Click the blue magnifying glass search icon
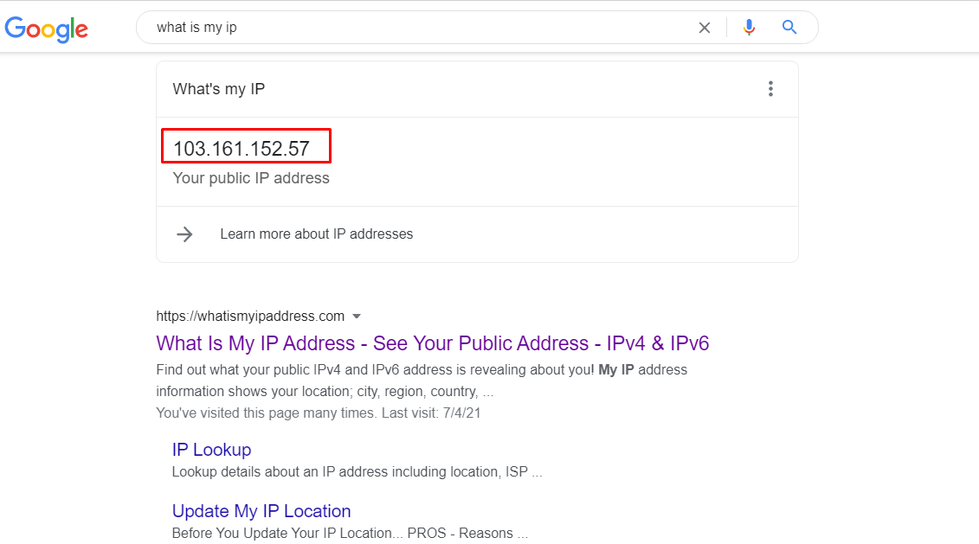 coord(789,28)
